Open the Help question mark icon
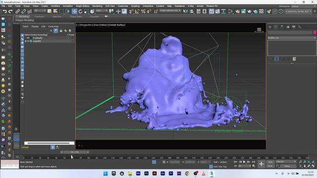 click(x=281, y=11)
